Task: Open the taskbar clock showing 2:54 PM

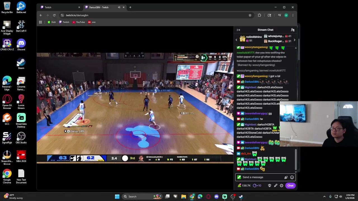Action: tap(350, 197)
